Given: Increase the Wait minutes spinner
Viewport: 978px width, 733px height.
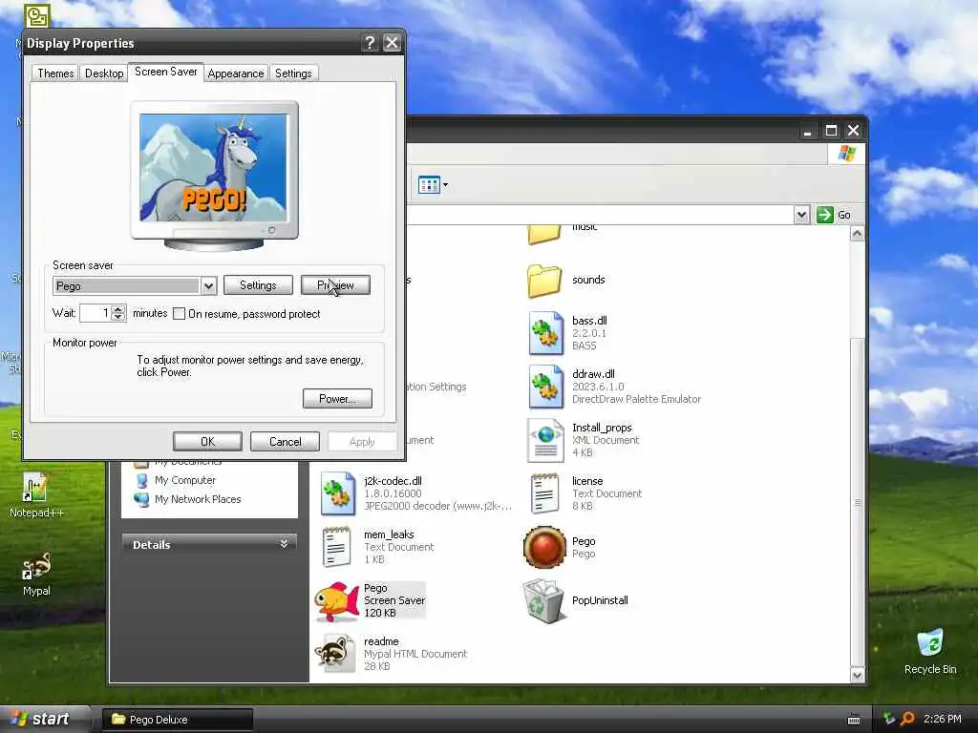Looking at the screenshot, I should click(x=118, y=308).
